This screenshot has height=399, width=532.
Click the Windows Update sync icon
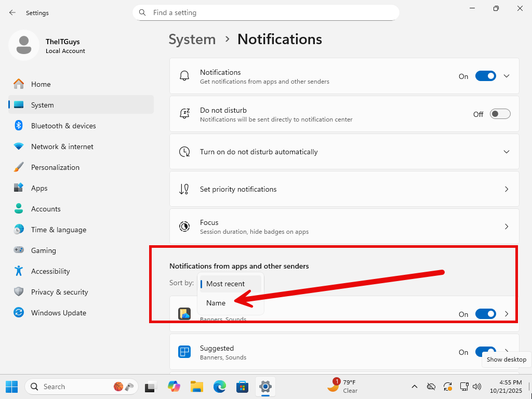[x=19, y=313]
